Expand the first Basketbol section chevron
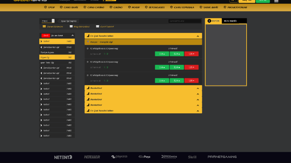This screenshot has width=291, height=163. coord(198,88)
